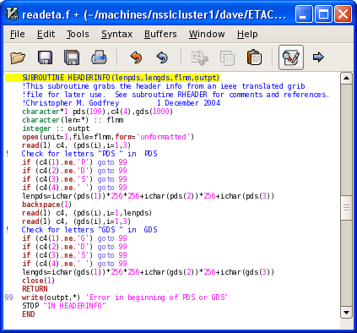Click the line starting 'lengds=ichar(gds(1))'
The image size is (357, 333).
click(x=149, y=272)
